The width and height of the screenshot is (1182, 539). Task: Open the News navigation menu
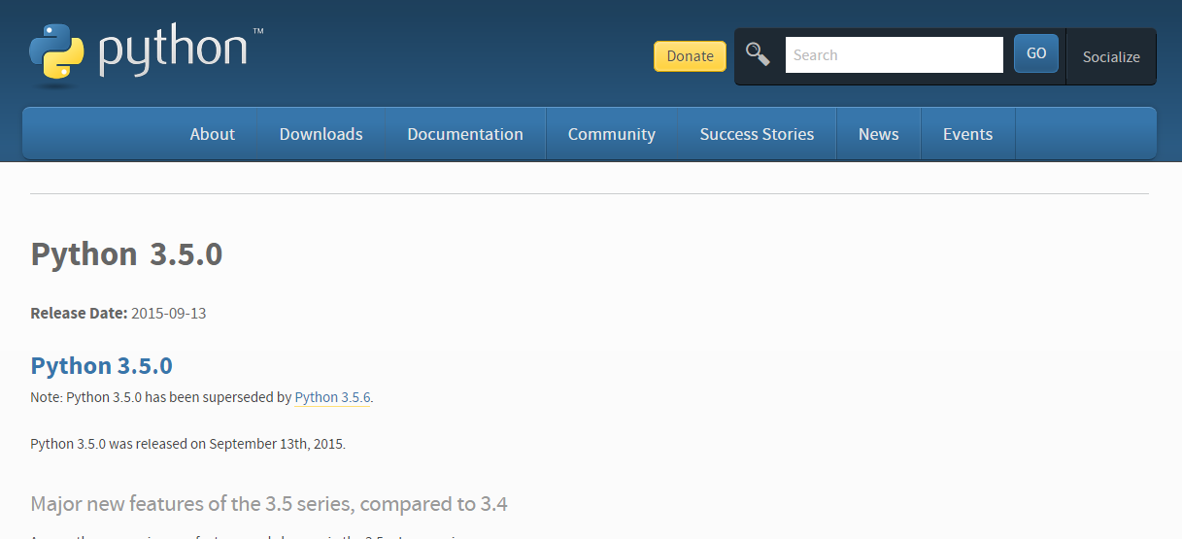[x=879, y=134]
